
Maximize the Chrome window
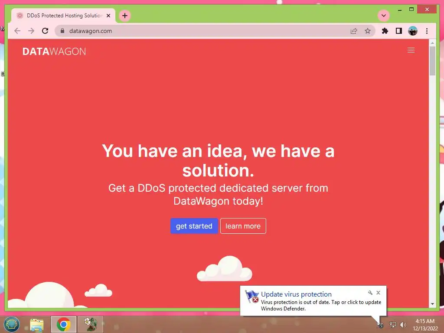coord(411,10)
